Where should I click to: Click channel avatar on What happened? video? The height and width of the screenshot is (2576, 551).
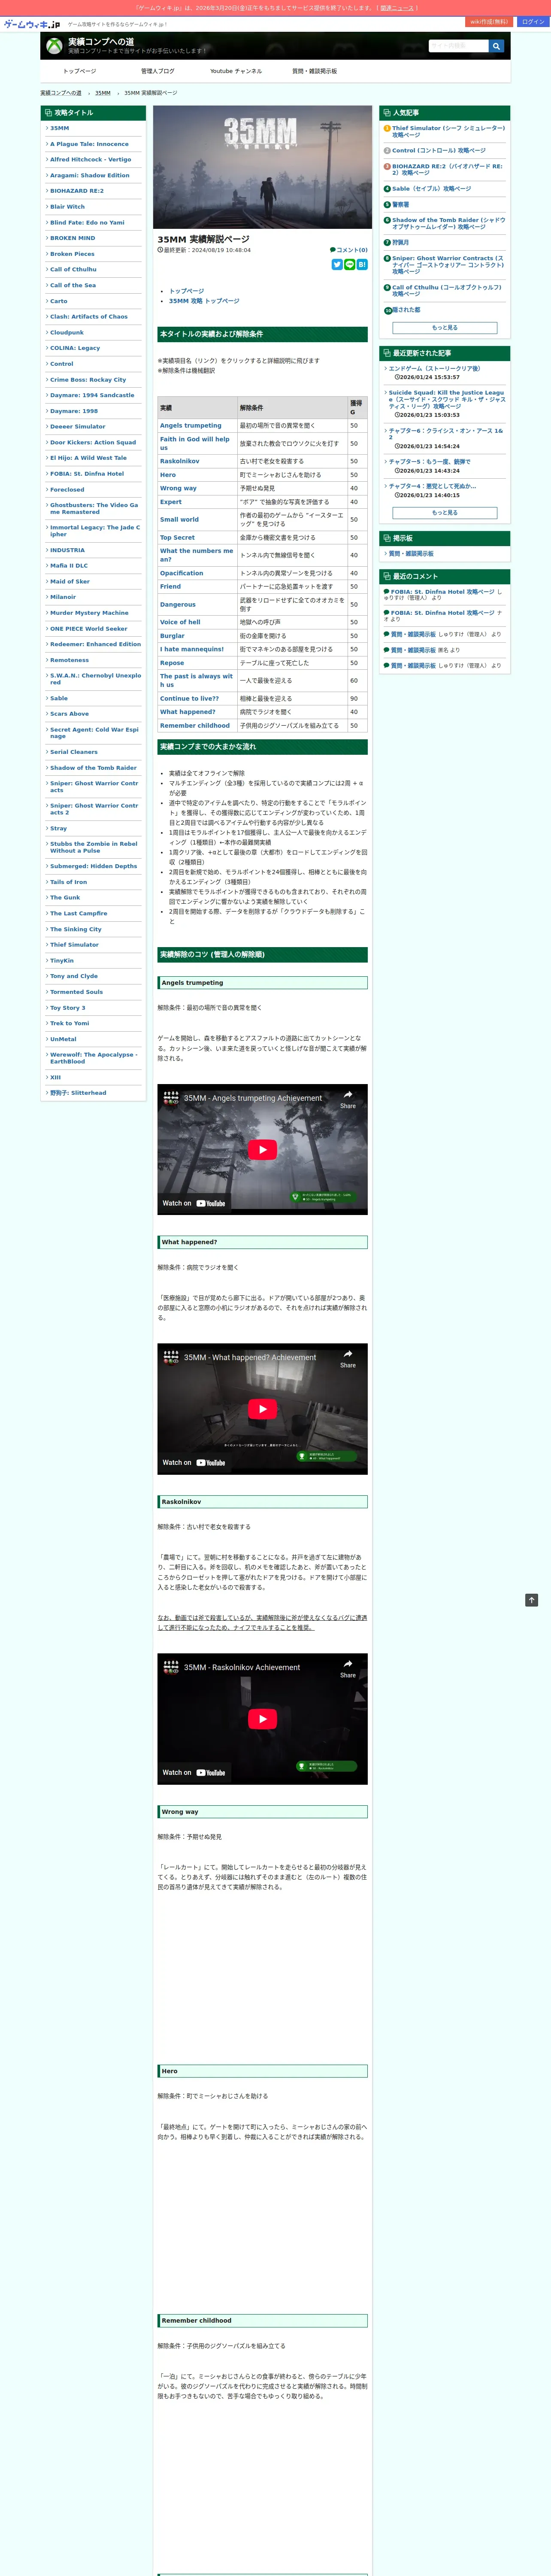[x=171, y=1357]
